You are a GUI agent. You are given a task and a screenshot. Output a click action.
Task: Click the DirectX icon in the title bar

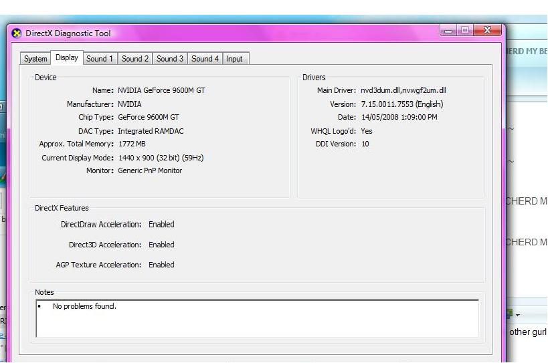[x=17, y=33]
